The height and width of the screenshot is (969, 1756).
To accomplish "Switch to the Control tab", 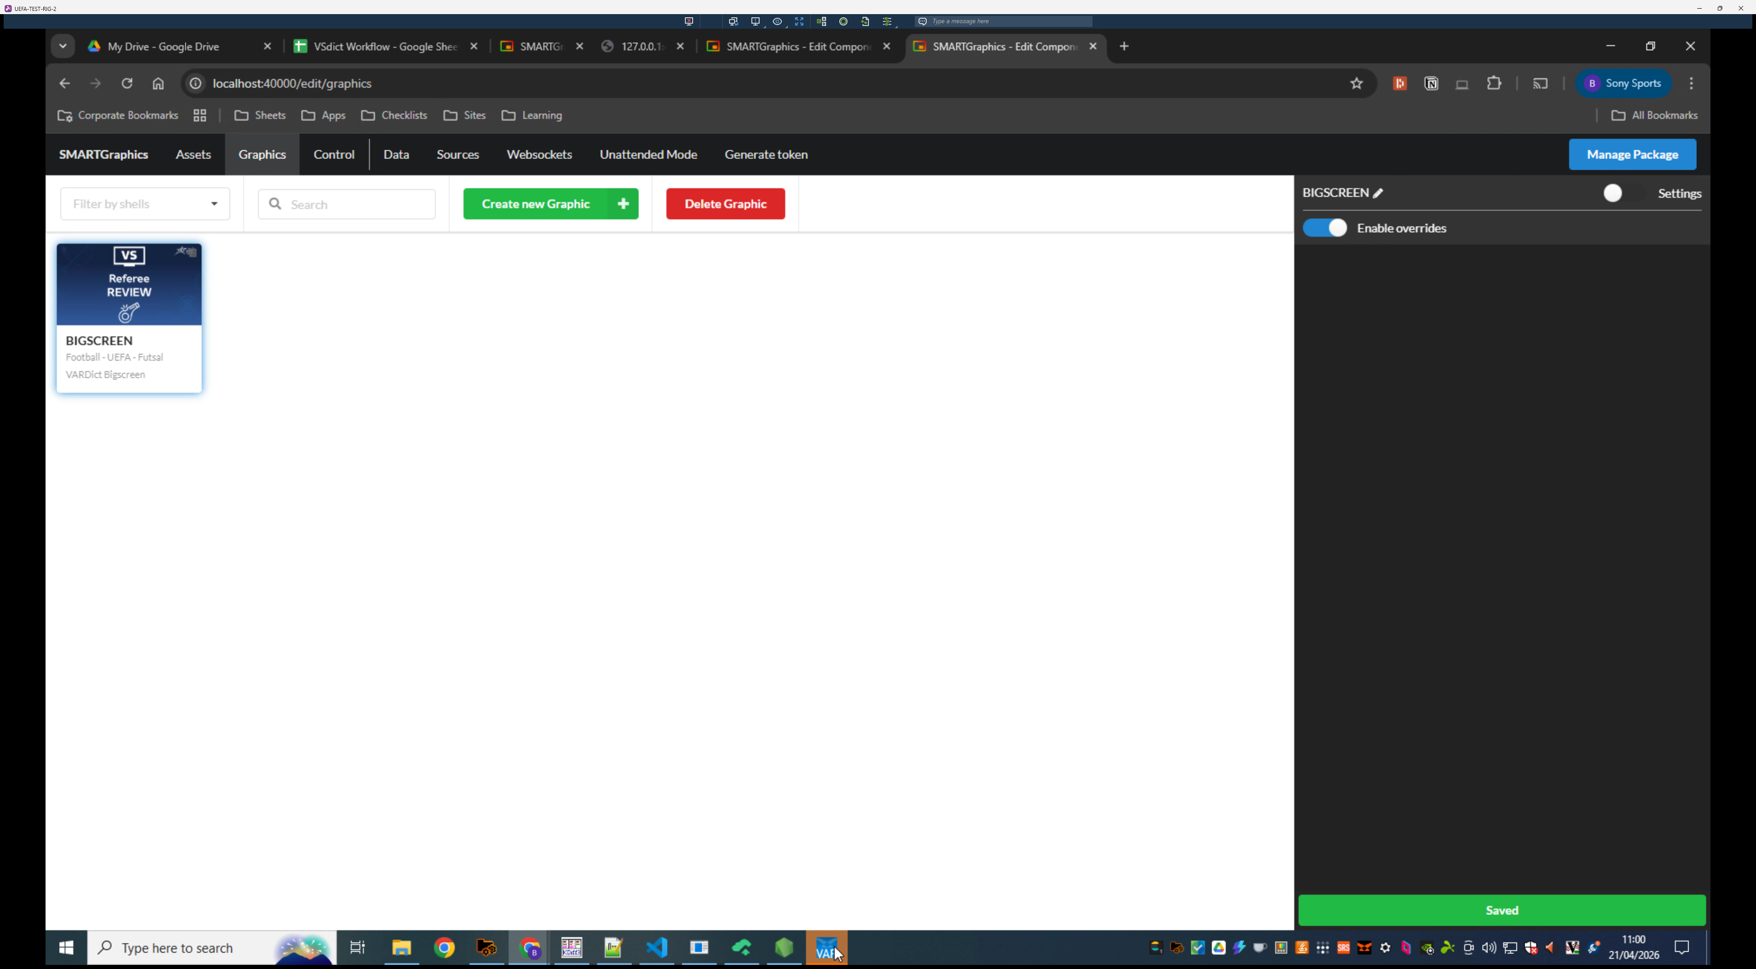I will pyautogui.click(x=333, y=155).
